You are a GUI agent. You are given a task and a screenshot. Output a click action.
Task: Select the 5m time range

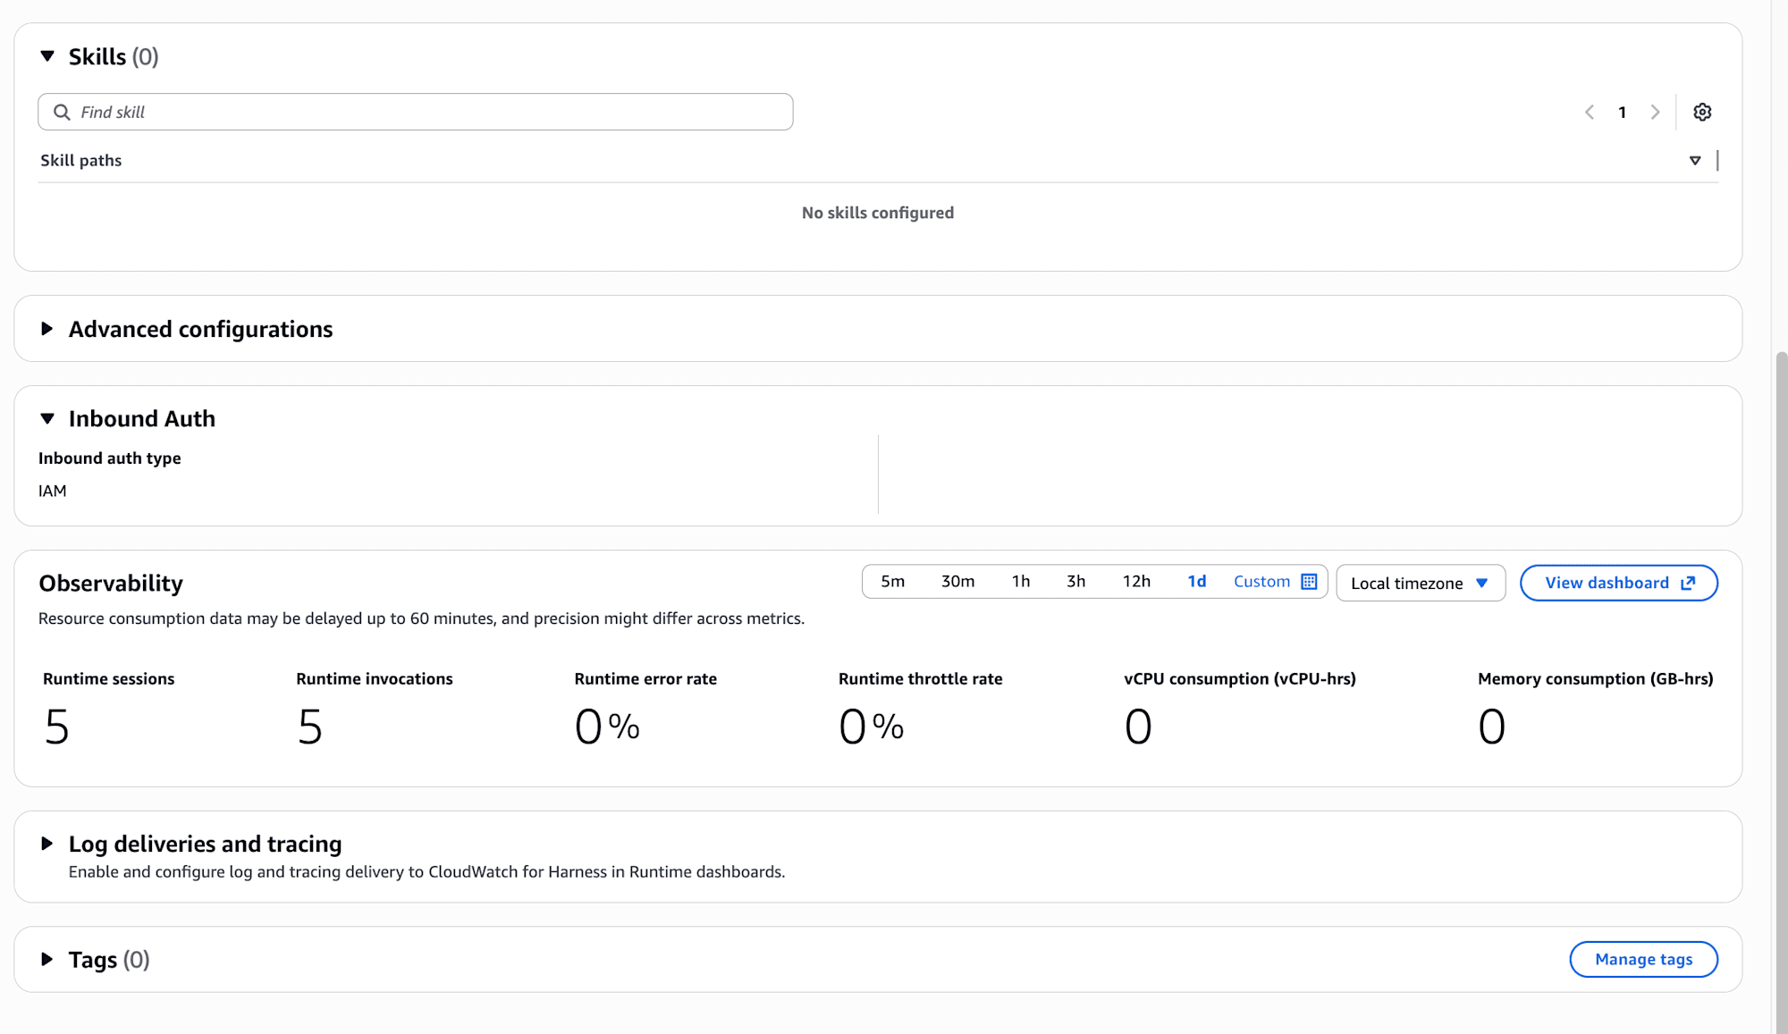892,582
